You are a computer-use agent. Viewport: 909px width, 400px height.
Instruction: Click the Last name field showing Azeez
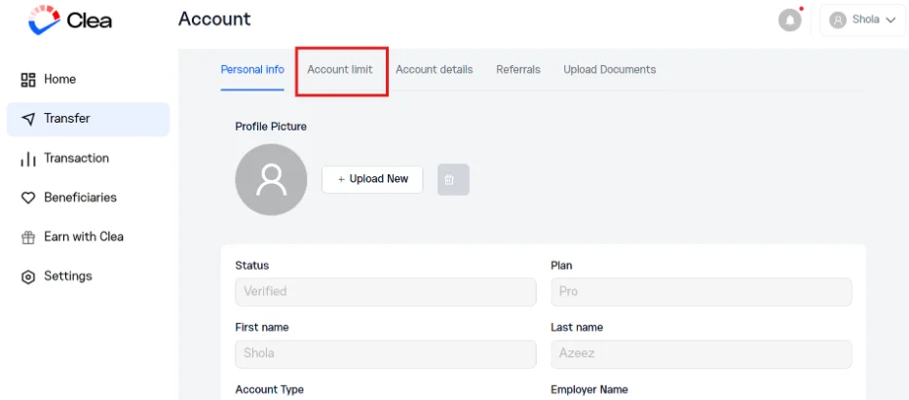(701, 353)
